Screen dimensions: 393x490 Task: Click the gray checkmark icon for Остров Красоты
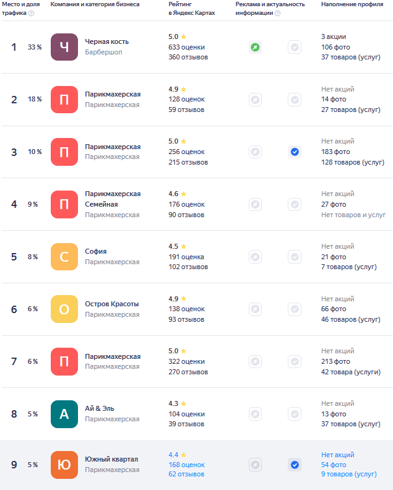[295, 309]
